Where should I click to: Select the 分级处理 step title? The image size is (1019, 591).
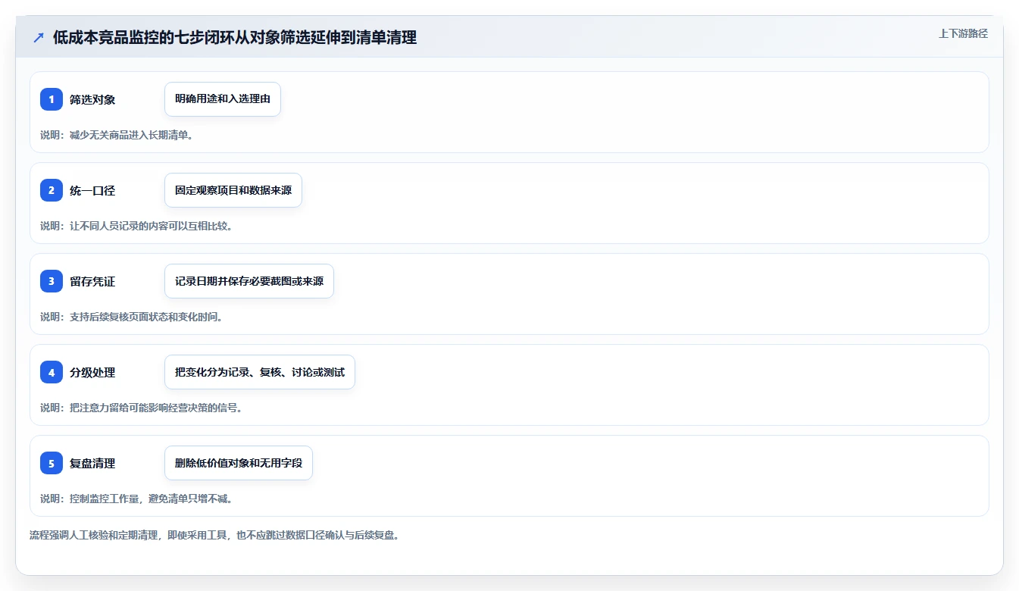pos(92,372)
